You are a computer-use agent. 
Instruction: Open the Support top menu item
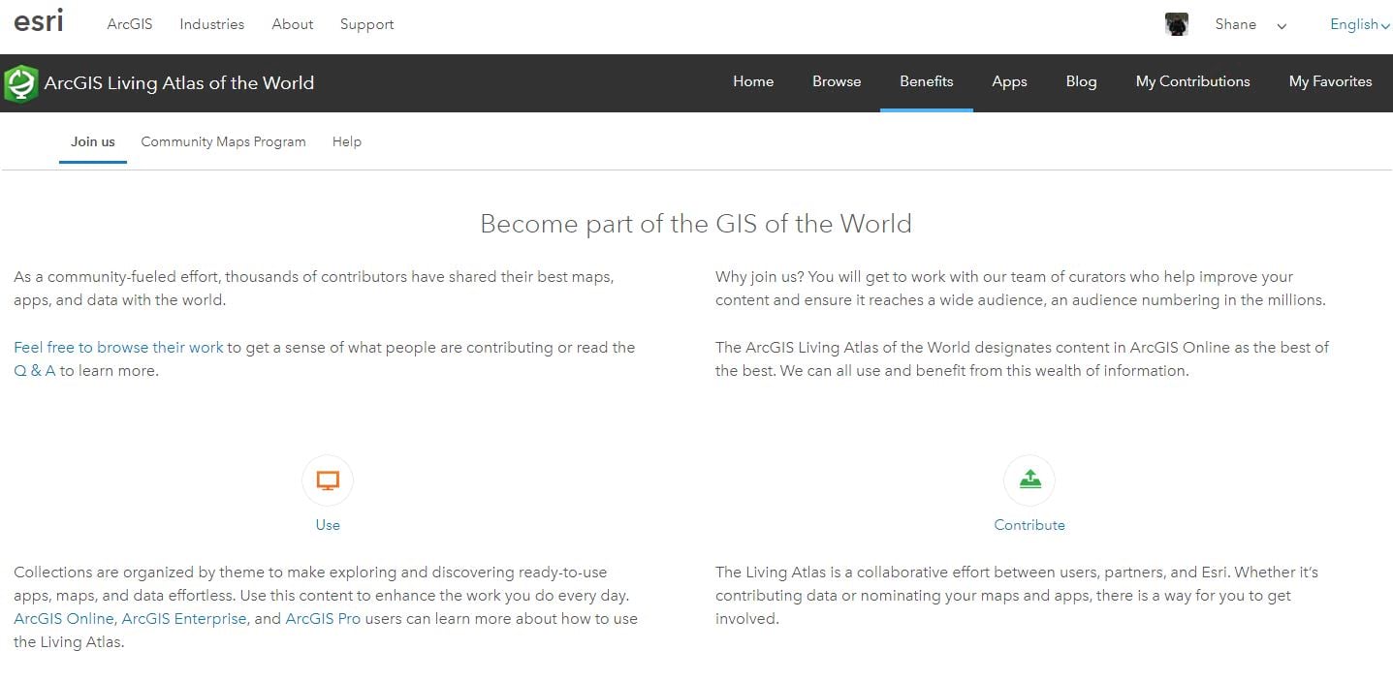(x=366, y=24)
